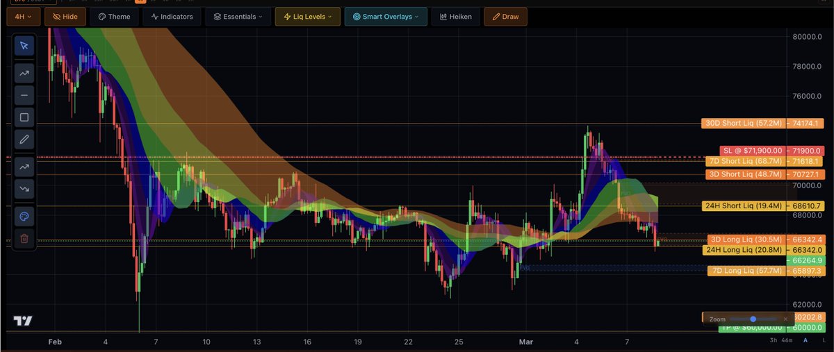Click the 30D Short Liq (57.2M) label

point(744,123)
